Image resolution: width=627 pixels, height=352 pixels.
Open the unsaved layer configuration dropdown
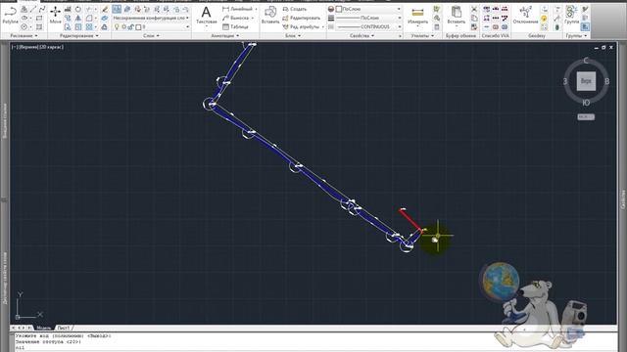pyautogui.click(x=151, y=18)
